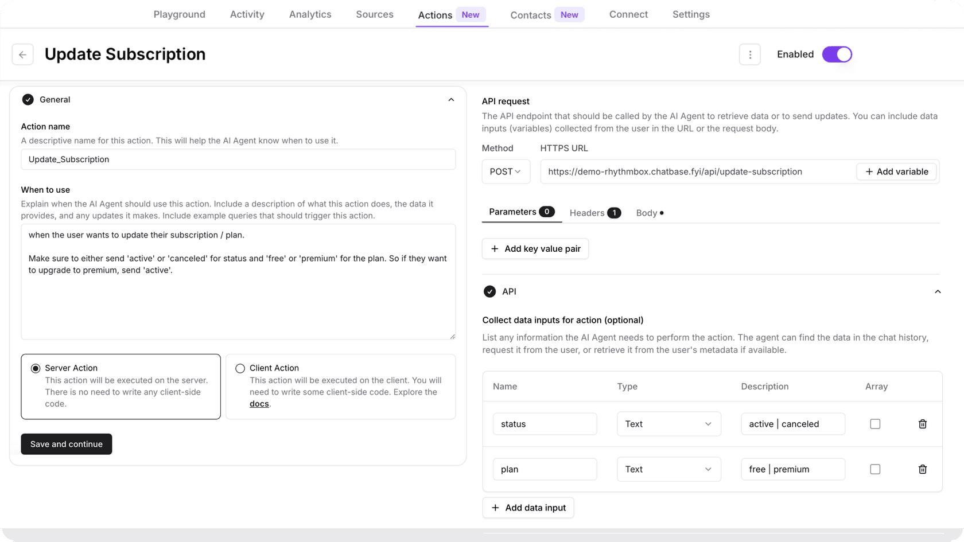Click the Add data input button
The image size is (964, 542).
(x=528, y=508)
